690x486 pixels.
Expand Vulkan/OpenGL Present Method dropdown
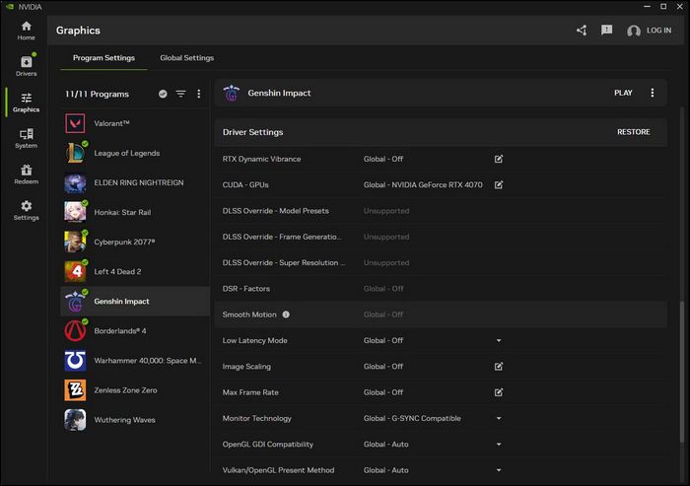click(499, 470)
